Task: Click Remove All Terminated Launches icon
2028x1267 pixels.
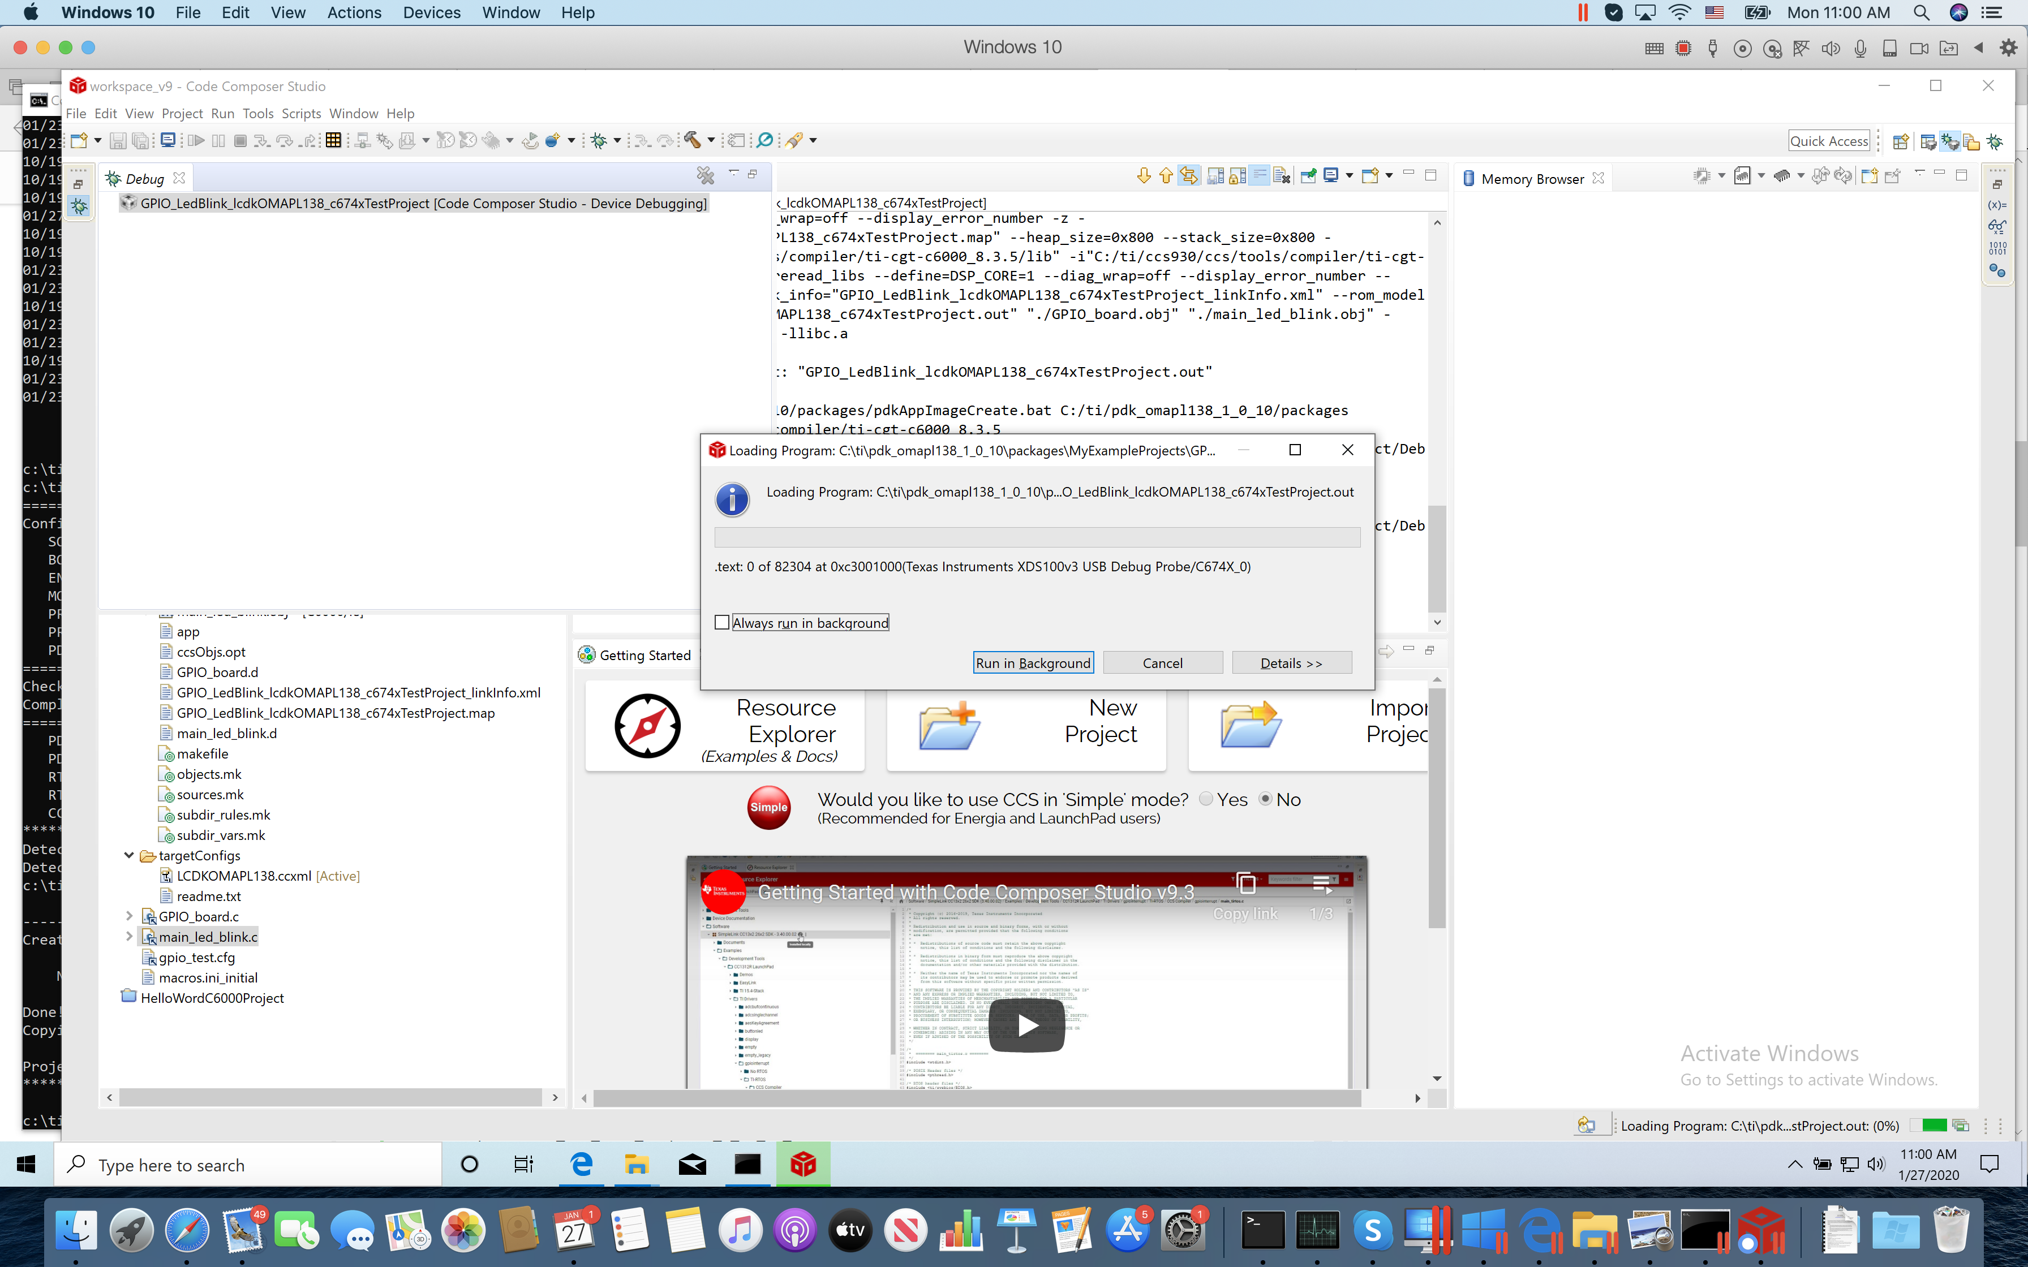Action: click(706, 176)
